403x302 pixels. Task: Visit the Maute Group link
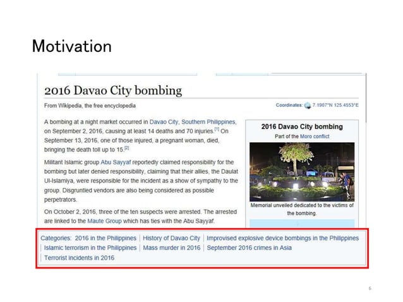pyautogui.click(x=104, y=221)
